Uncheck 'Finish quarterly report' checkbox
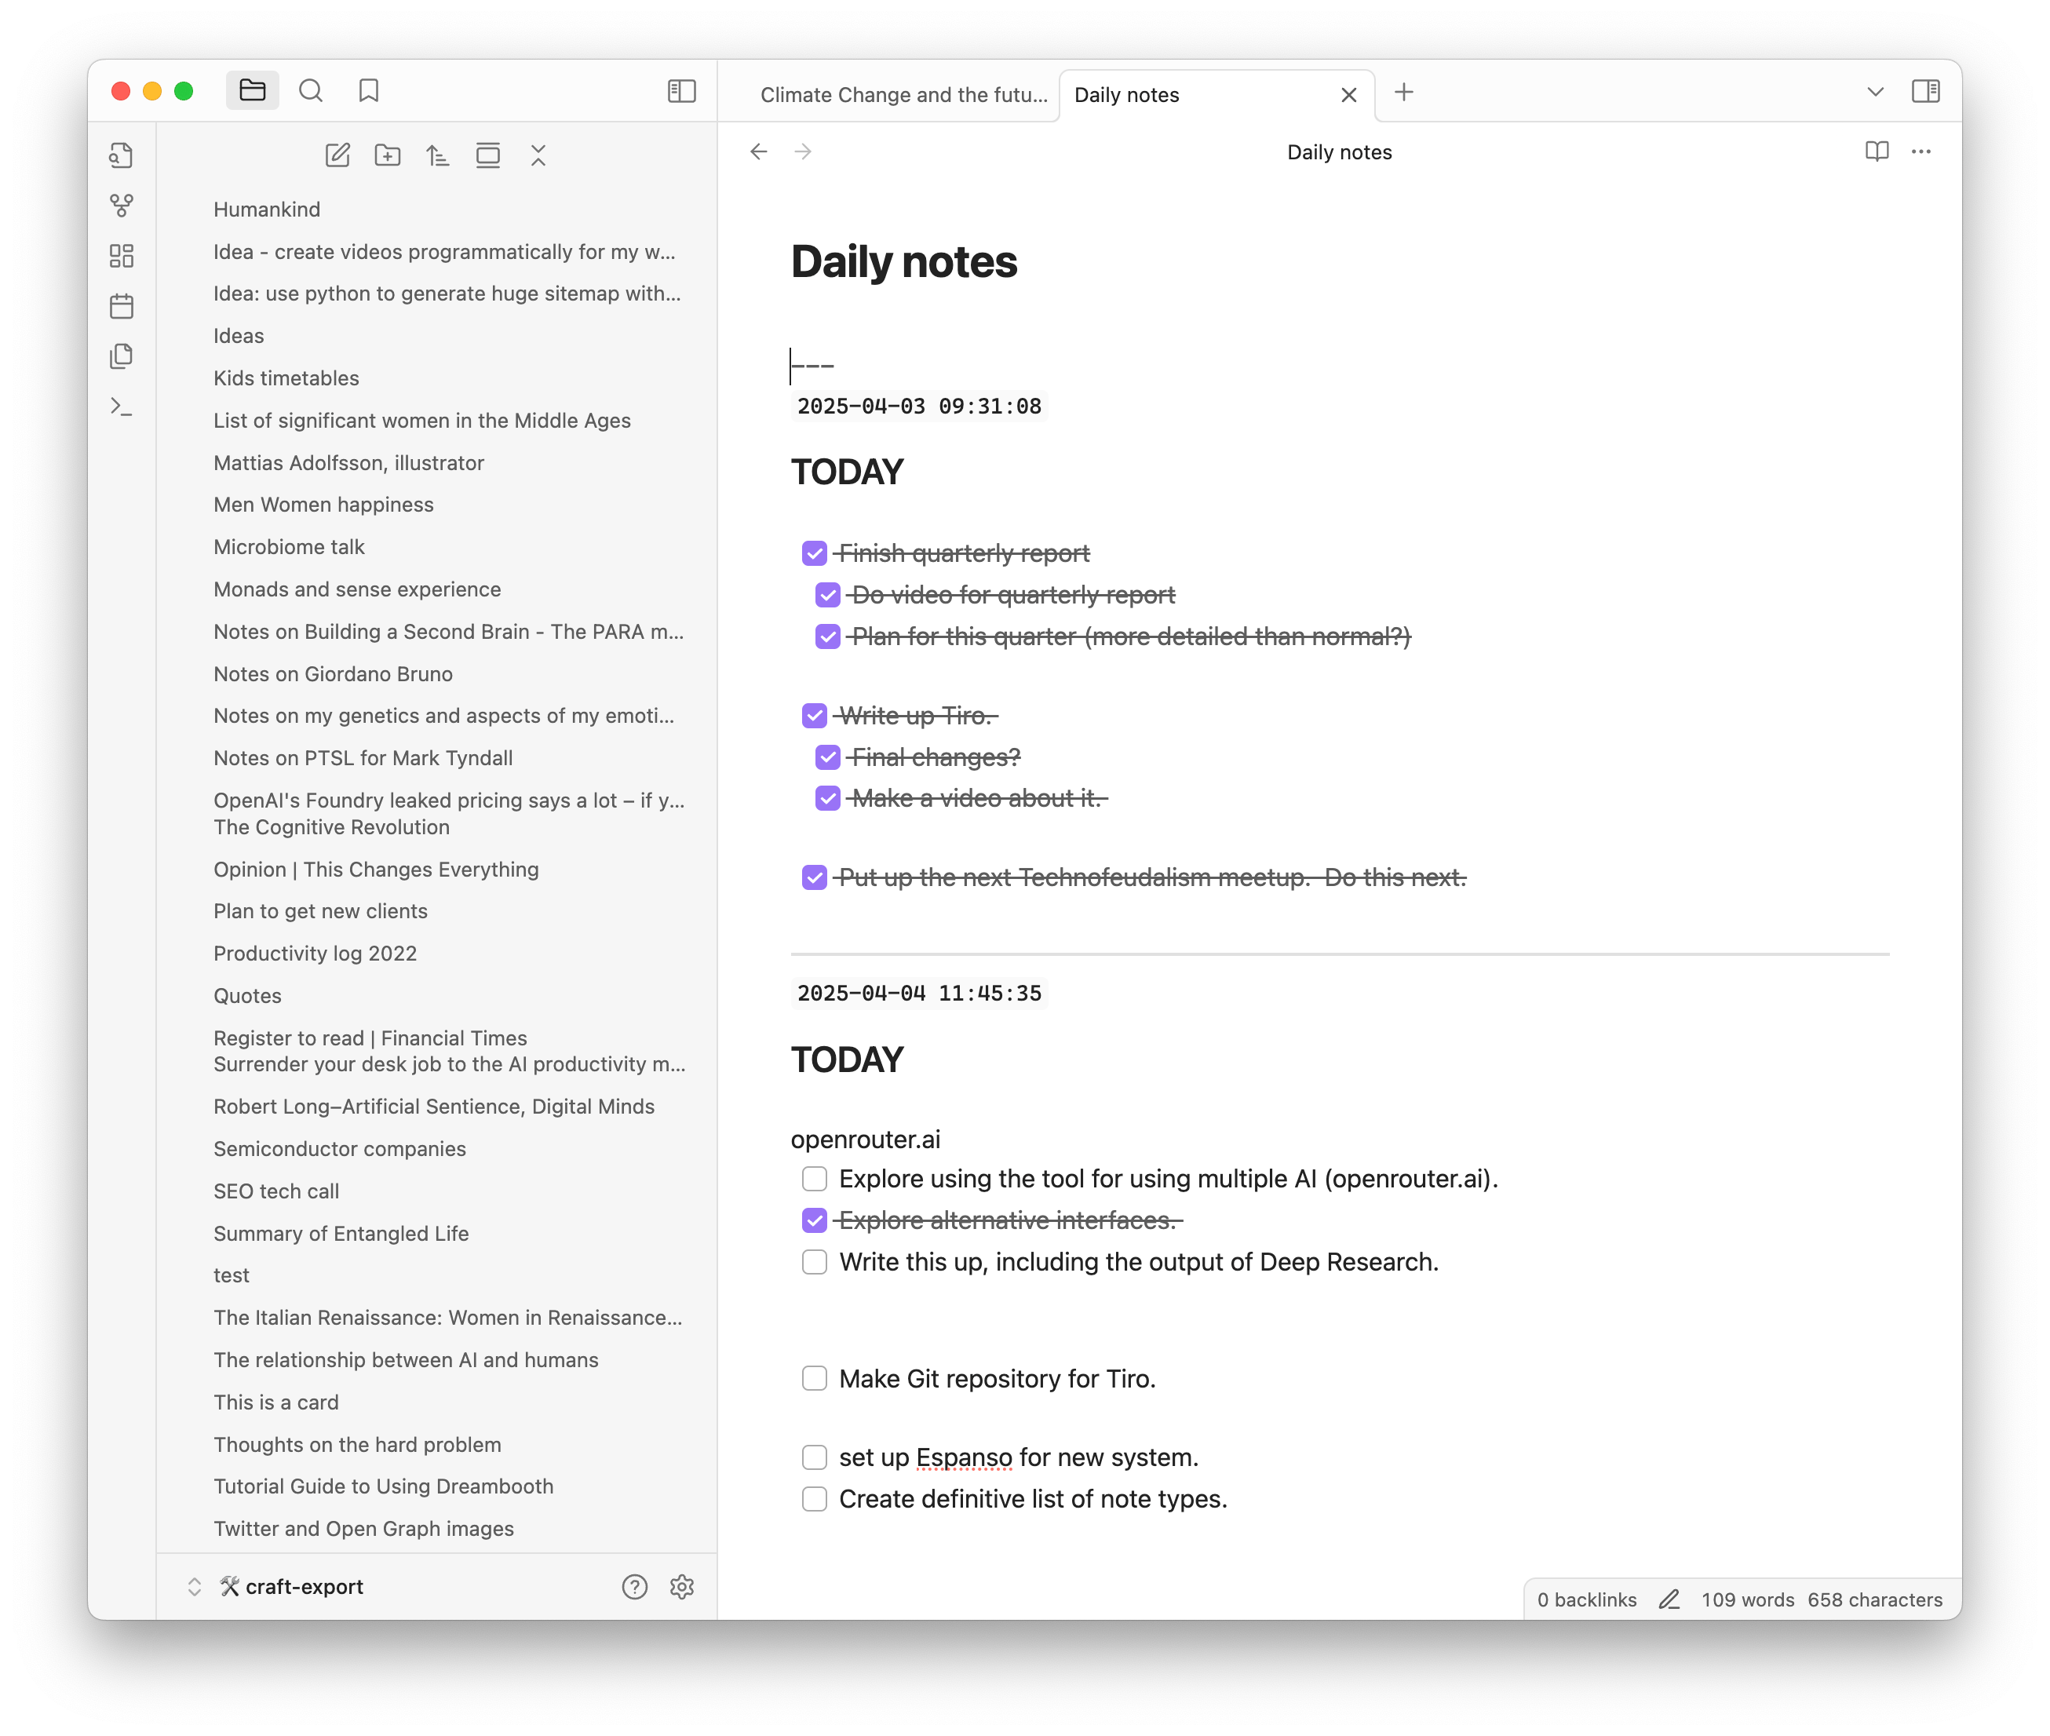 pyautogui.click(x=814, y=553)
